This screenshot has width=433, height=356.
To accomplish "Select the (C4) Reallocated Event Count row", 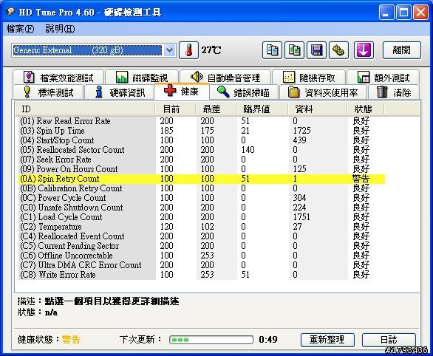I will coord(202,236).
